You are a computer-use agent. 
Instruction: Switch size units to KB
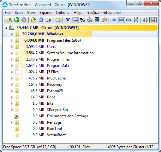point(114,20)
